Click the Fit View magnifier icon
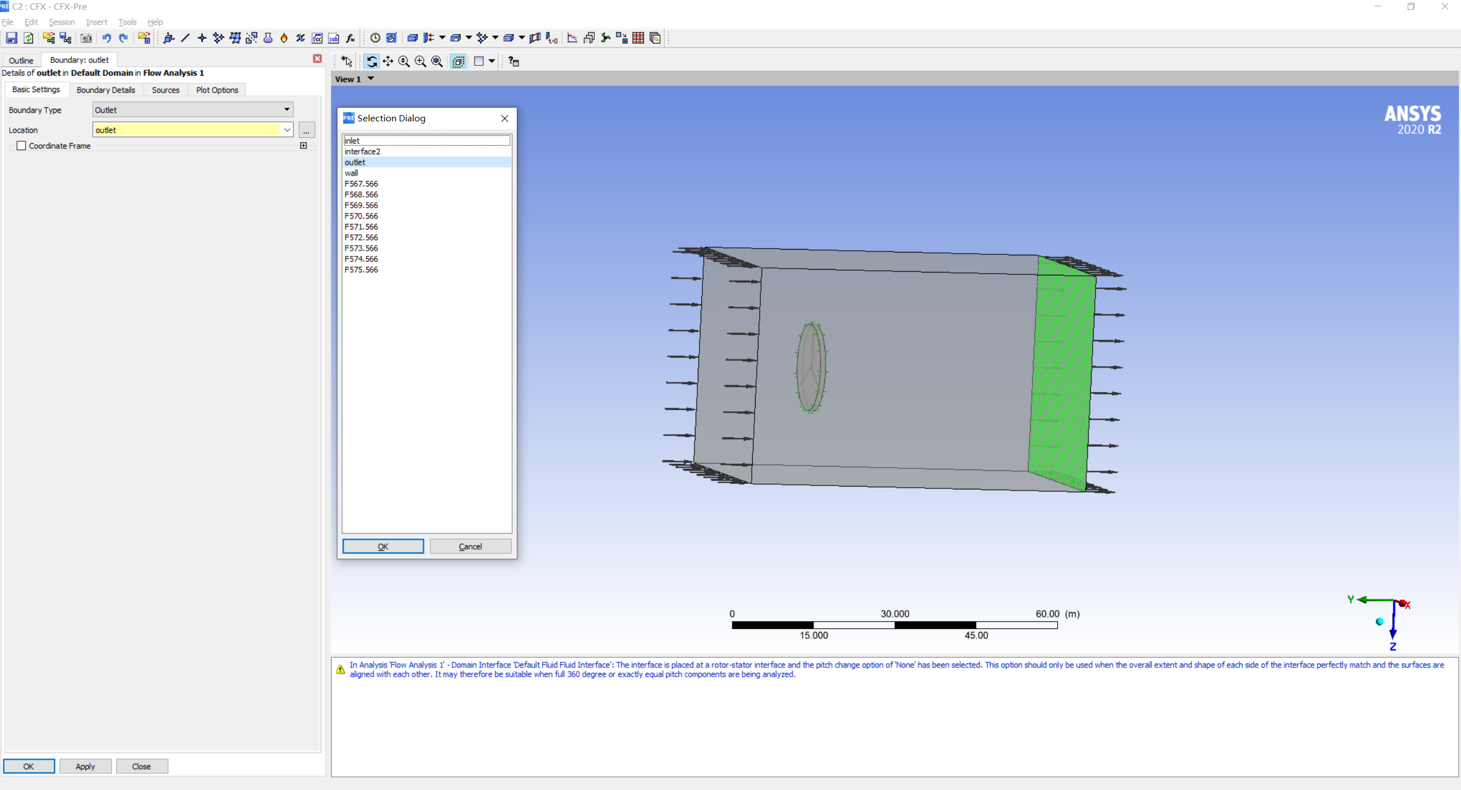This screenshot has width=1461, height=790. pos(437,61)
